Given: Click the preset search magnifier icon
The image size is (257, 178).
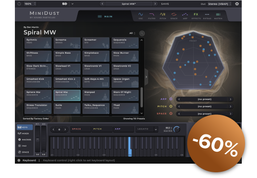Looking at the screenshot, I should click(x=142, y=33).
